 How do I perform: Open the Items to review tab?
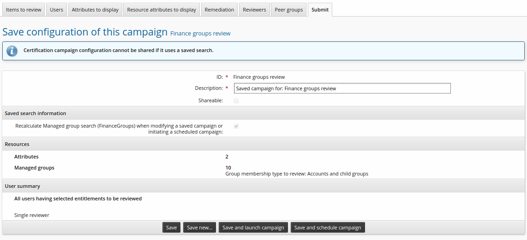coord(24,10)
